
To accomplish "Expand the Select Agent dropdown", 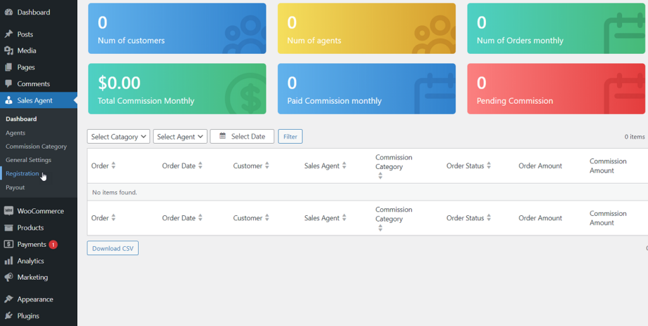I will pos(180,137).
